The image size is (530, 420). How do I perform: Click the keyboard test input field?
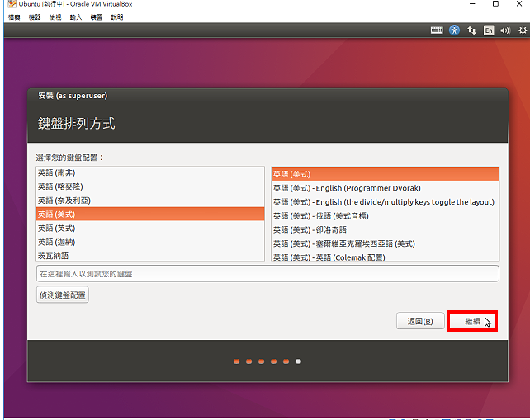pos(267,274)
